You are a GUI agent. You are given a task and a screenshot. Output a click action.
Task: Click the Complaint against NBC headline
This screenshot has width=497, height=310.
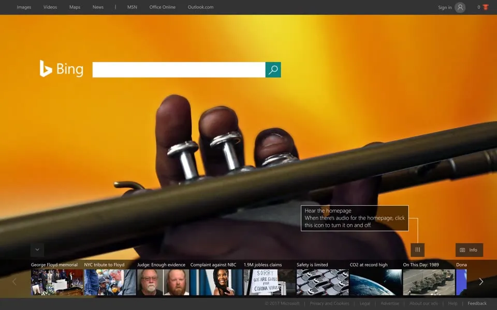(213, 265)
